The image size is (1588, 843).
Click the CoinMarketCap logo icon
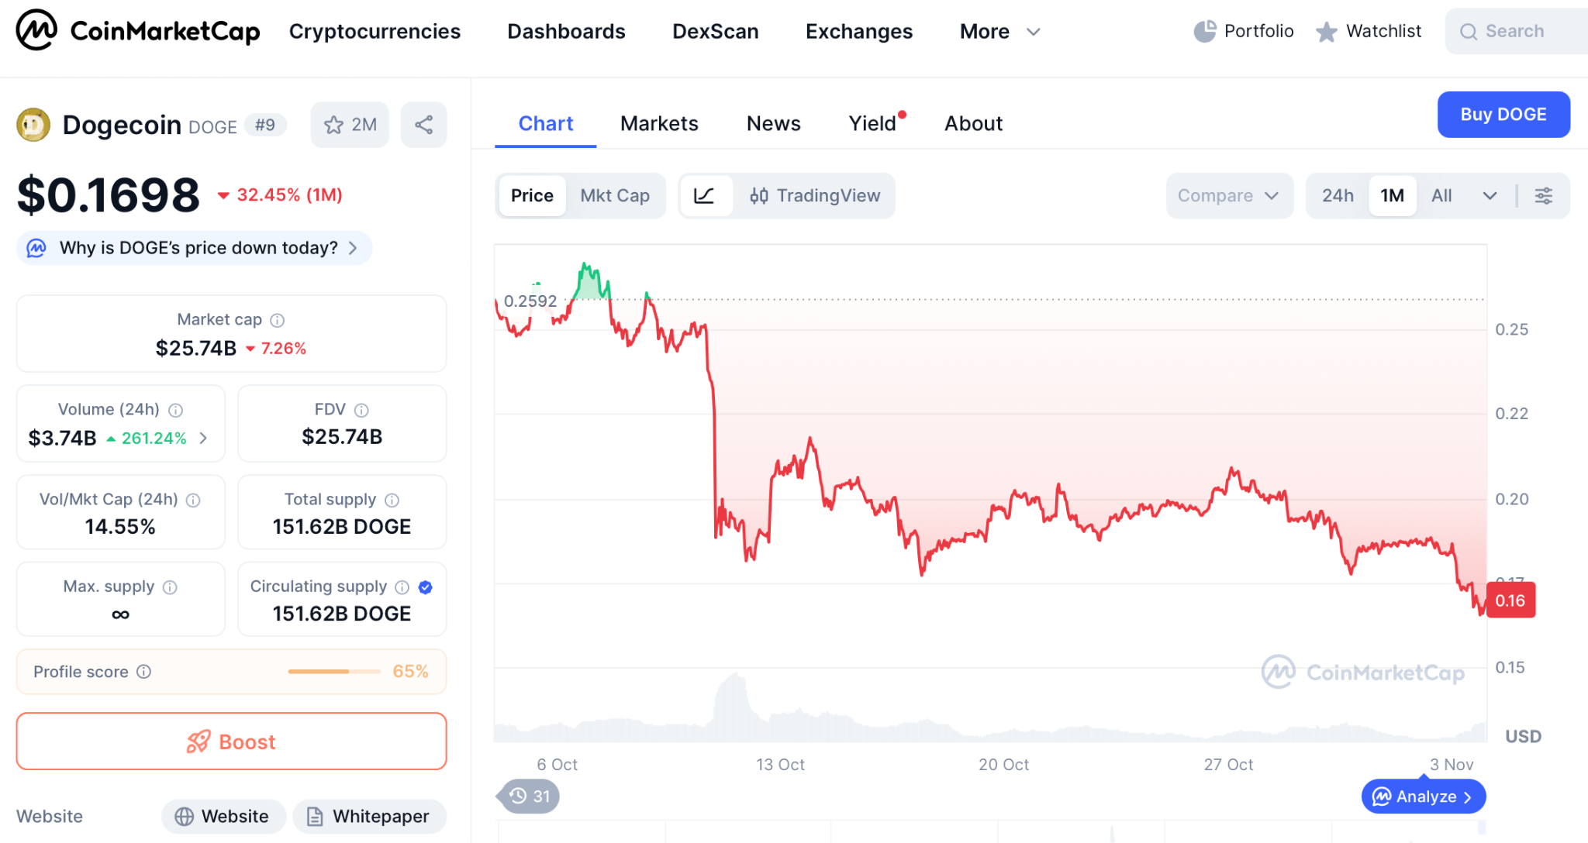[x=36, y=30]
